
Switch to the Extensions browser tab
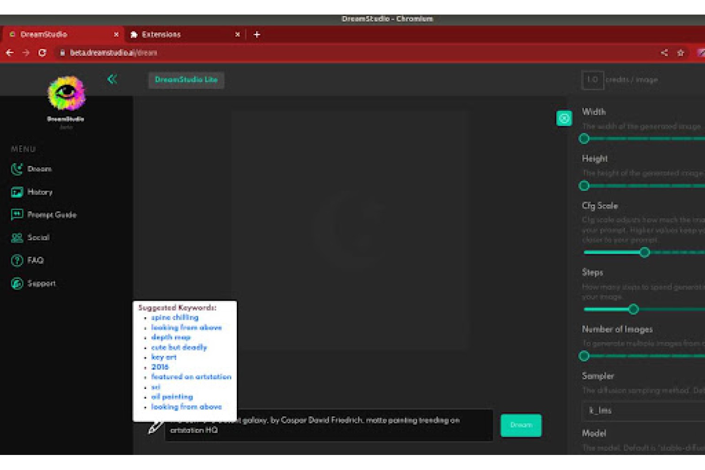[x=185, y=34]
